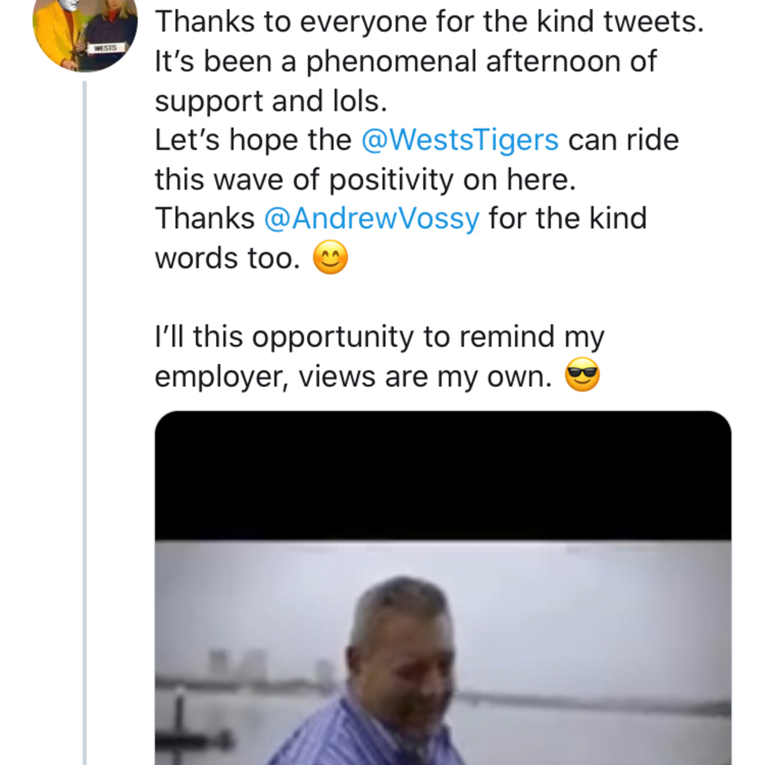
Task: Click the line "I'll this opportunity to remind my"
Action: point(379,337)
